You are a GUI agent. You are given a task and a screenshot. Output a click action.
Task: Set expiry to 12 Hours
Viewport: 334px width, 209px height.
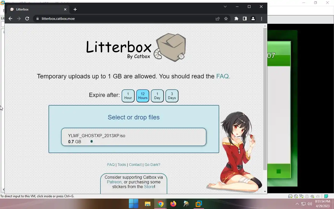pyautogui.click(x=143, y=96)
